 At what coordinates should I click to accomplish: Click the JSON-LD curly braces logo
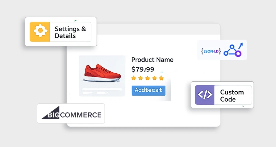(x=210, y=51)
